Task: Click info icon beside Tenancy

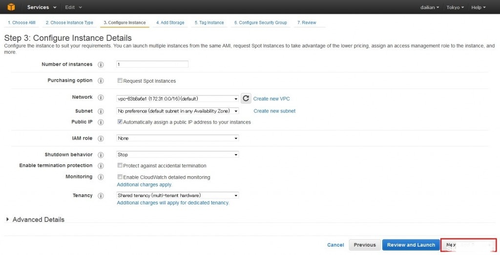Action: tap(101, 196)
